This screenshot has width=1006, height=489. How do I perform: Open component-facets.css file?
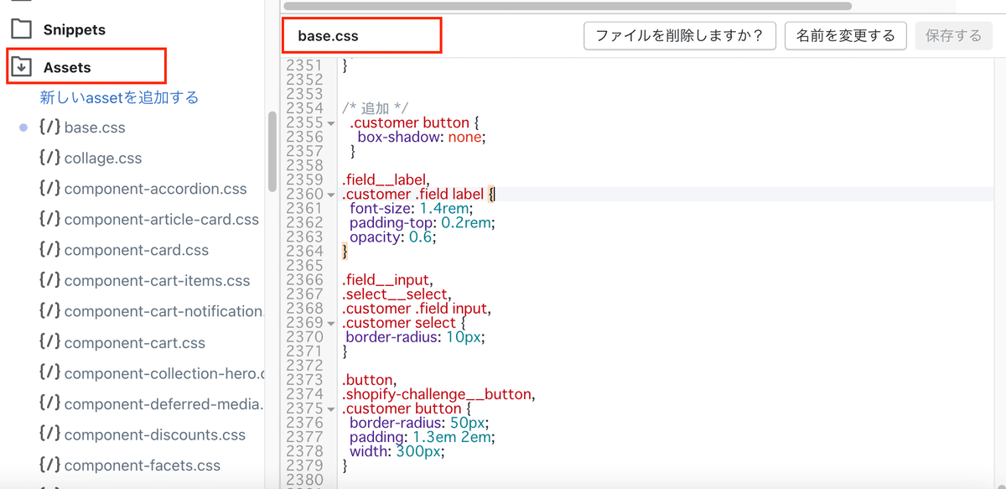click(x=142, y=465)
